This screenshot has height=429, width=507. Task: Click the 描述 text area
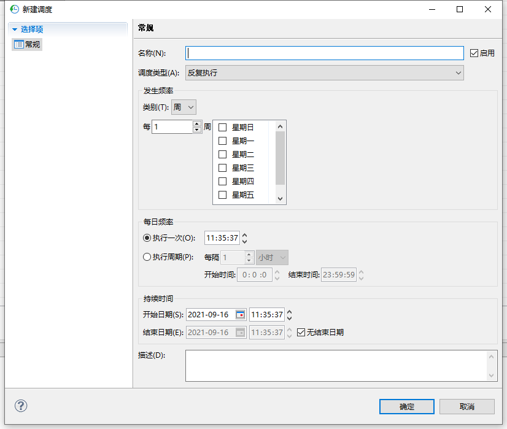(x=336, y=366)
